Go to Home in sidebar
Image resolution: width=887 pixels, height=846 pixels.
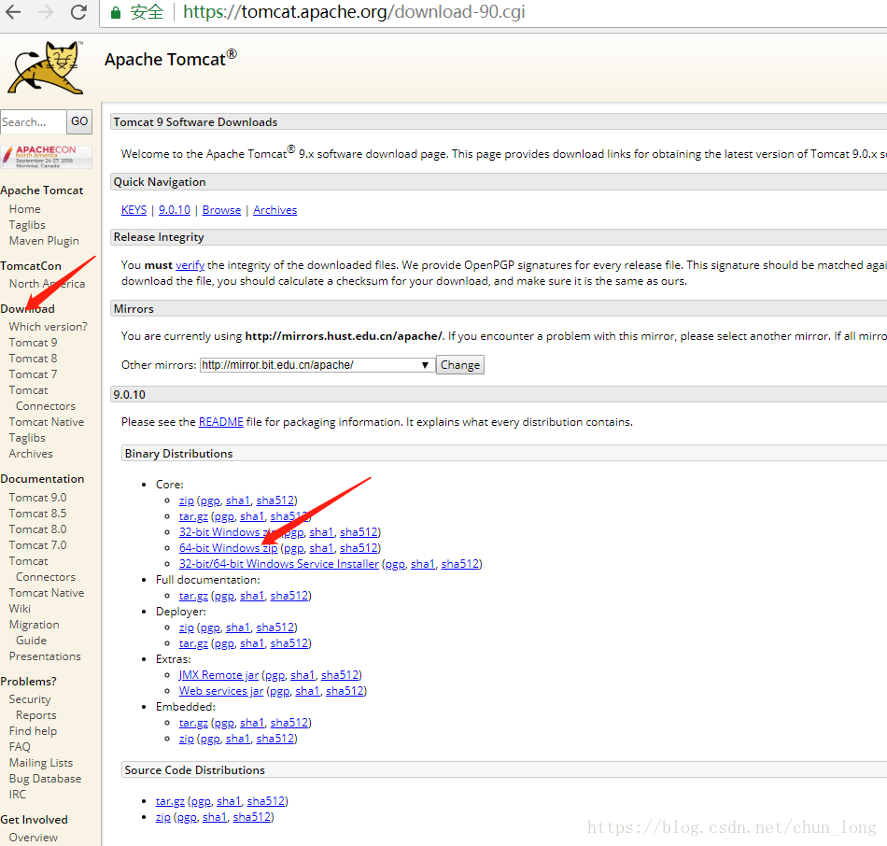(x=25, y=209)
